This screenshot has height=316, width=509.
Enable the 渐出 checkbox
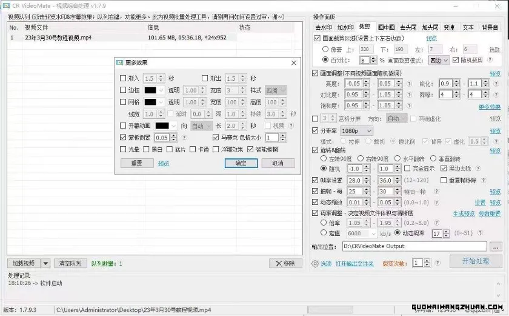tap(205, 78)
